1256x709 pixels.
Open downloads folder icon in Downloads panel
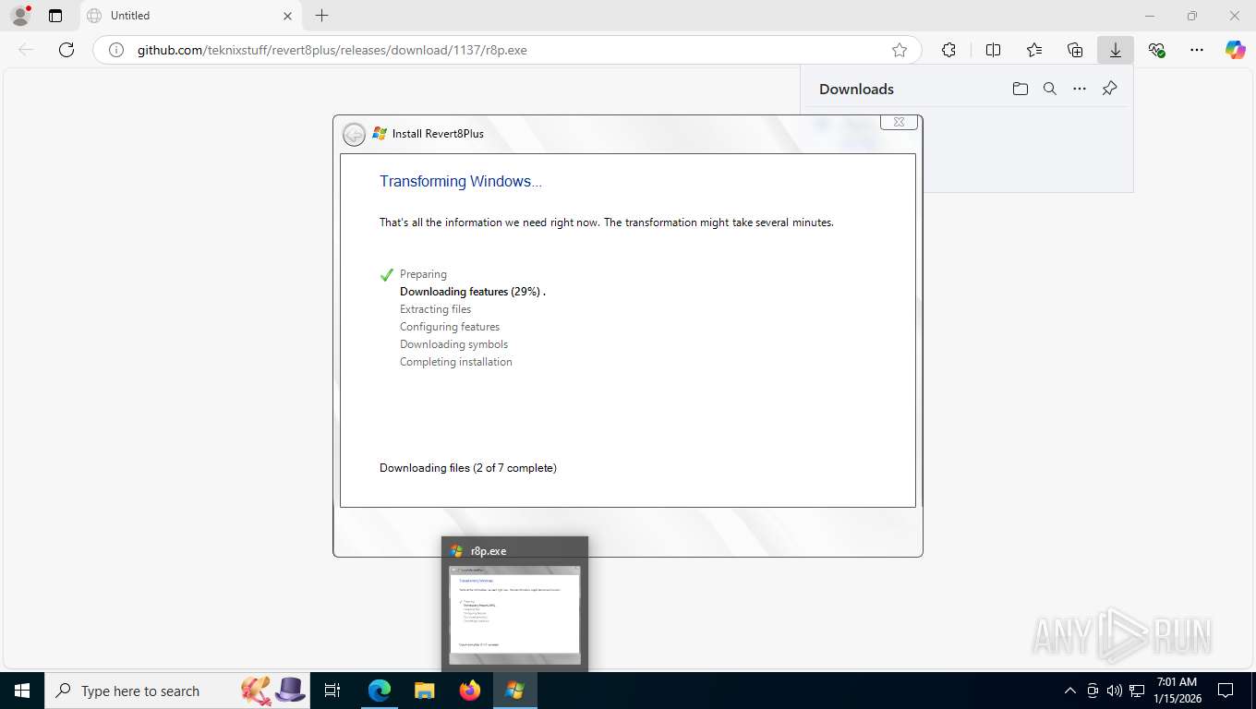[x=1020, y=89]
